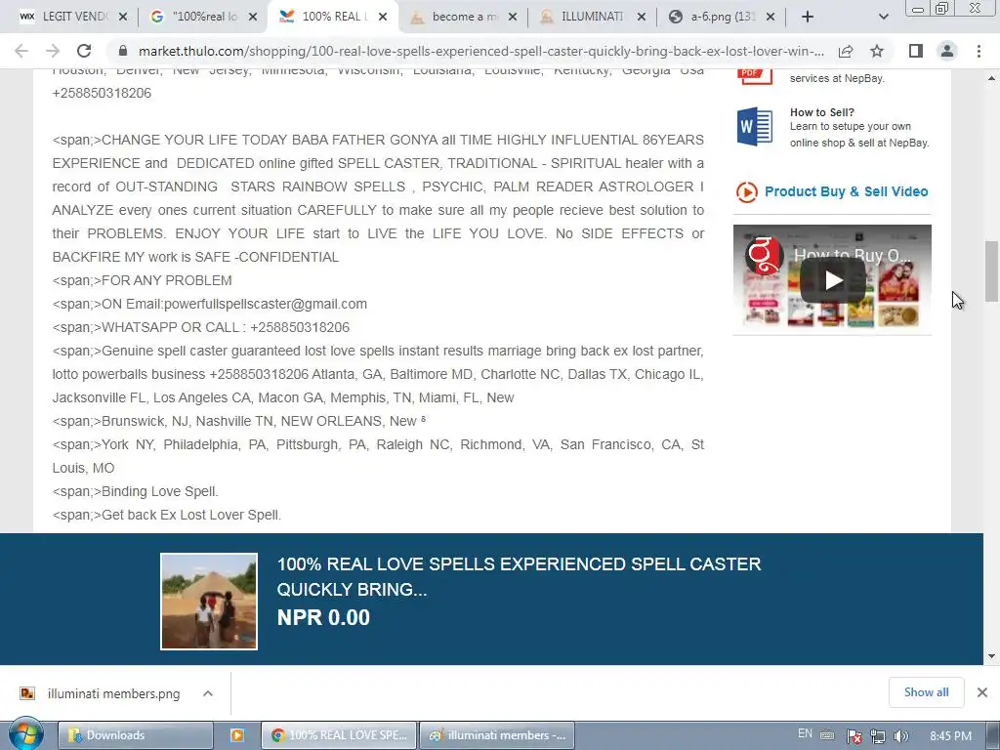Click the play circle icon beside Product Buy
The image size is (1000, 750).
coord(747,192)
